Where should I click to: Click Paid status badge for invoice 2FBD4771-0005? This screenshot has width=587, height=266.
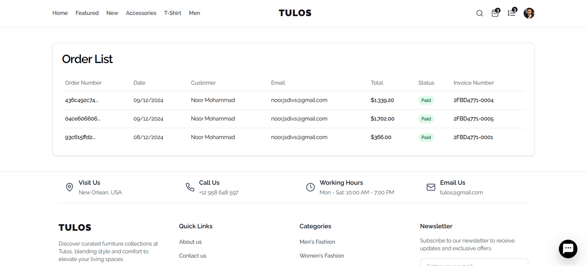426,119
